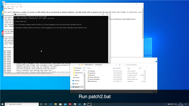The width and height of the screenshot is (189, 106).
Task: Sort files by Date modified column
Action: [117, 68]
